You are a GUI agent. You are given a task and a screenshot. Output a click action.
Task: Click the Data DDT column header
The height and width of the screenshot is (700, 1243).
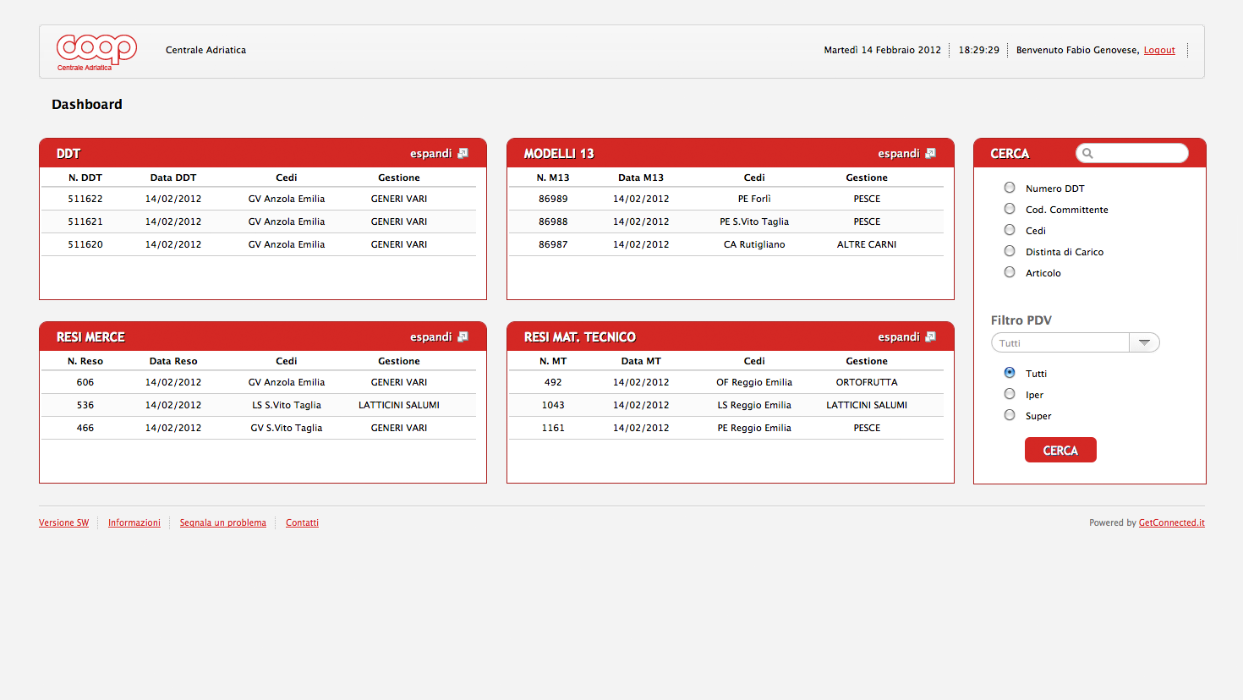coord(173,178)
